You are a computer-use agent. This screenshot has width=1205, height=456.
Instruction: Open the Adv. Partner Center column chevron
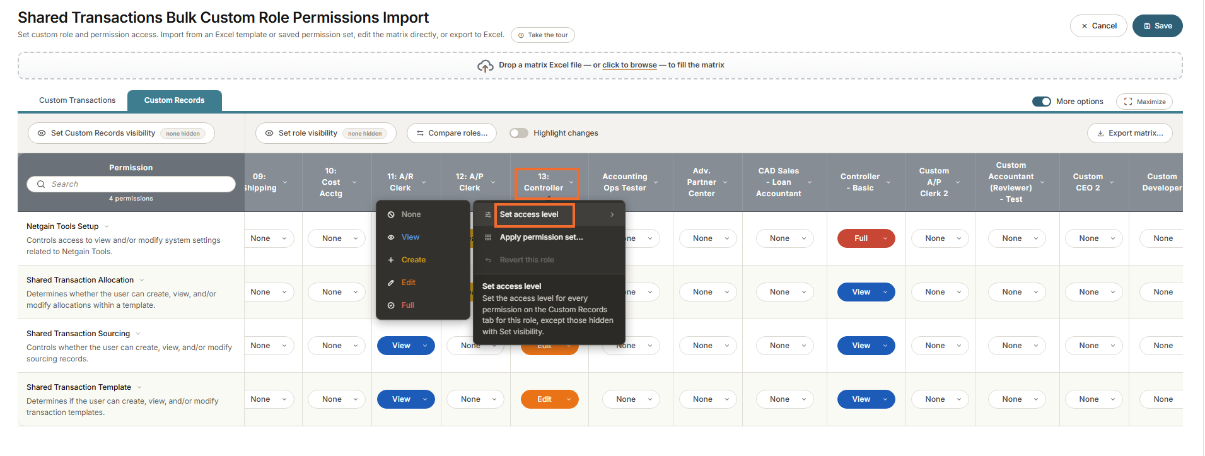pyautogui.click(x=725, y=182)
